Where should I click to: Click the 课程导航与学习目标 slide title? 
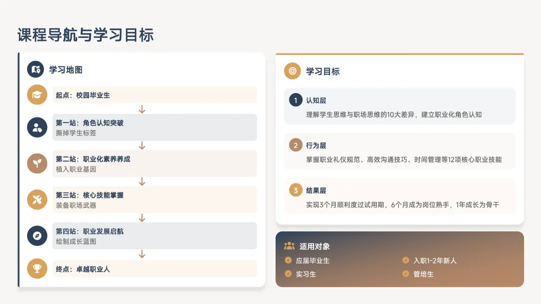click(85, 35)
